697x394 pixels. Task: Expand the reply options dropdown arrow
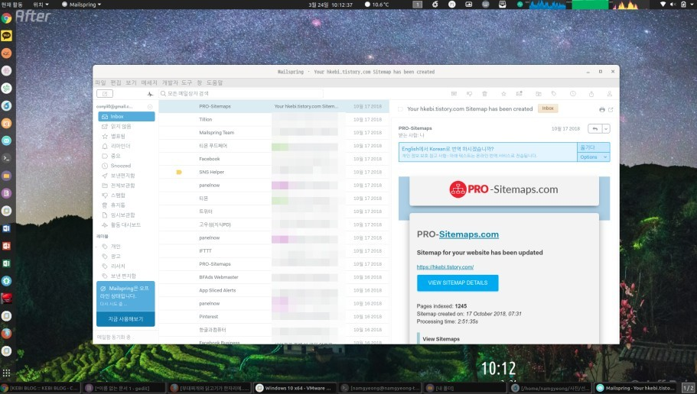pos(606,129)
